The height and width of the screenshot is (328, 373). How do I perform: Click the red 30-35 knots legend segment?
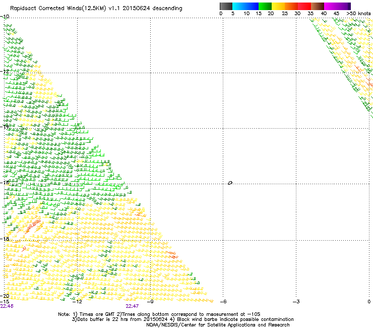(x=304, y=6)
